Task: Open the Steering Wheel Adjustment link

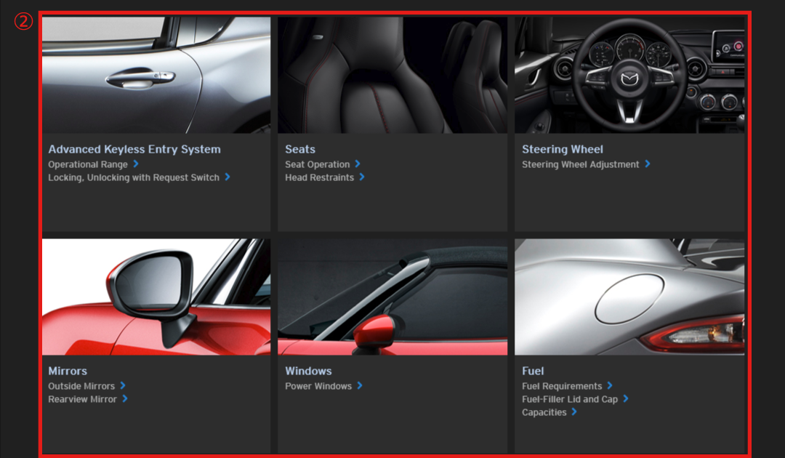Action: tap(580, 164)
